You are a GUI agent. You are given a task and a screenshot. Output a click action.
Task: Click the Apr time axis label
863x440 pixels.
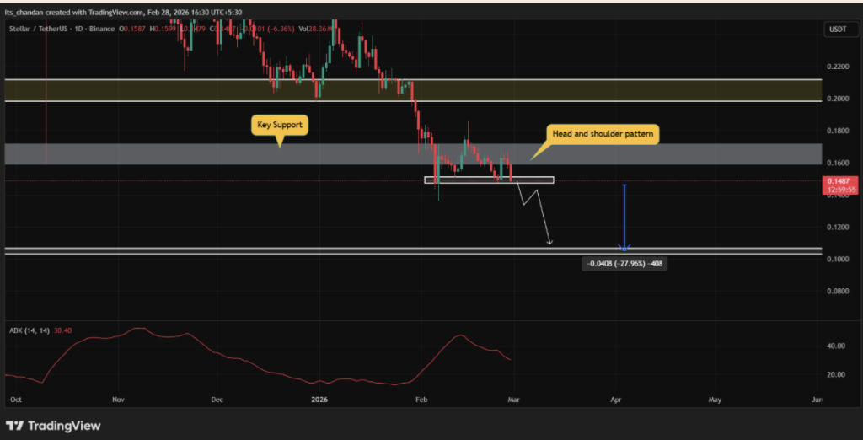617,399
